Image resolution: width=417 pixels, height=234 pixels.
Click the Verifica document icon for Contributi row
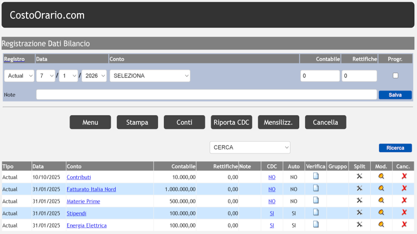(315, 177)
